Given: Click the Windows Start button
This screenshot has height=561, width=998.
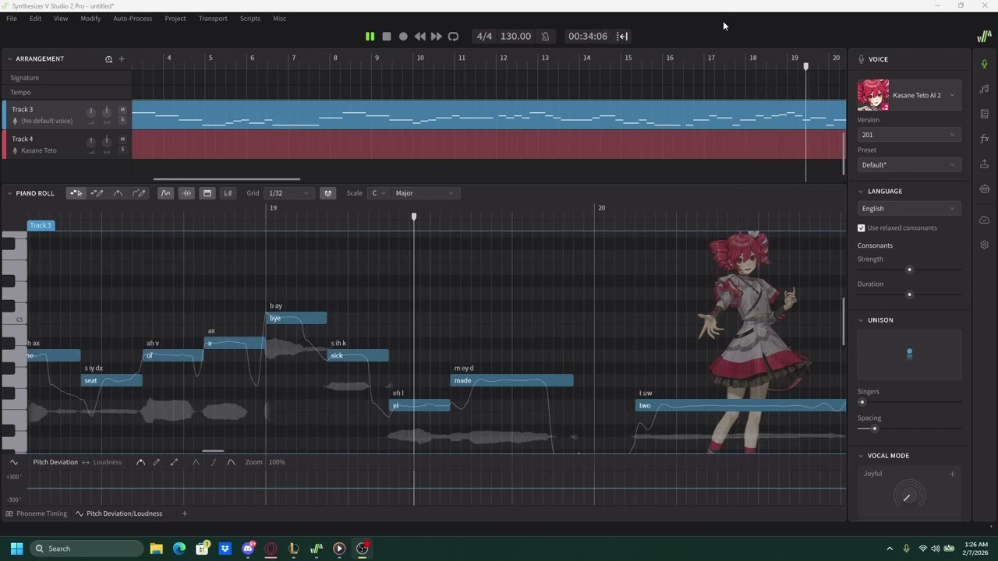Looking at the screenshot, I should [x=16, y=549].
